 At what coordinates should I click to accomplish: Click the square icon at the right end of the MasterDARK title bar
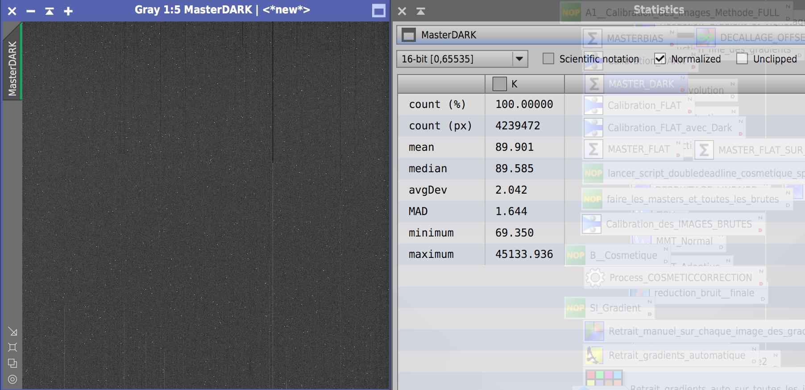(x=379, y=11)
